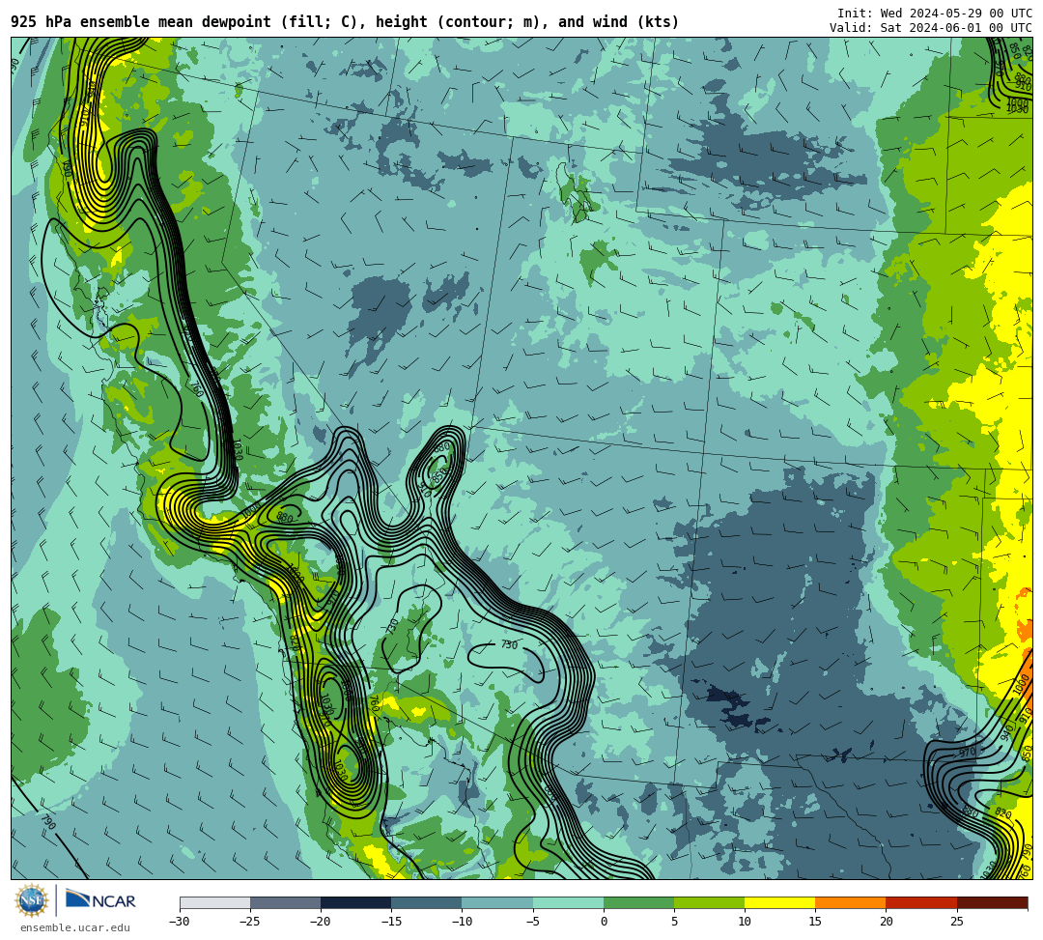Click the -5 to 0 colorbar swatch
The image size is (1043, 940).
point(568,902)
